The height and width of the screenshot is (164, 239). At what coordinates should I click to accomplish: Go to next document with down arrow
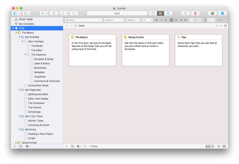pyautogui.click(x=220, y=26)
